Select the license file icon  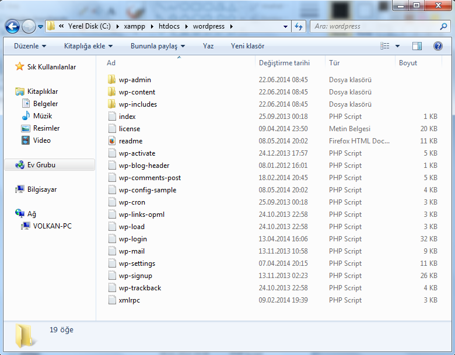112,128
